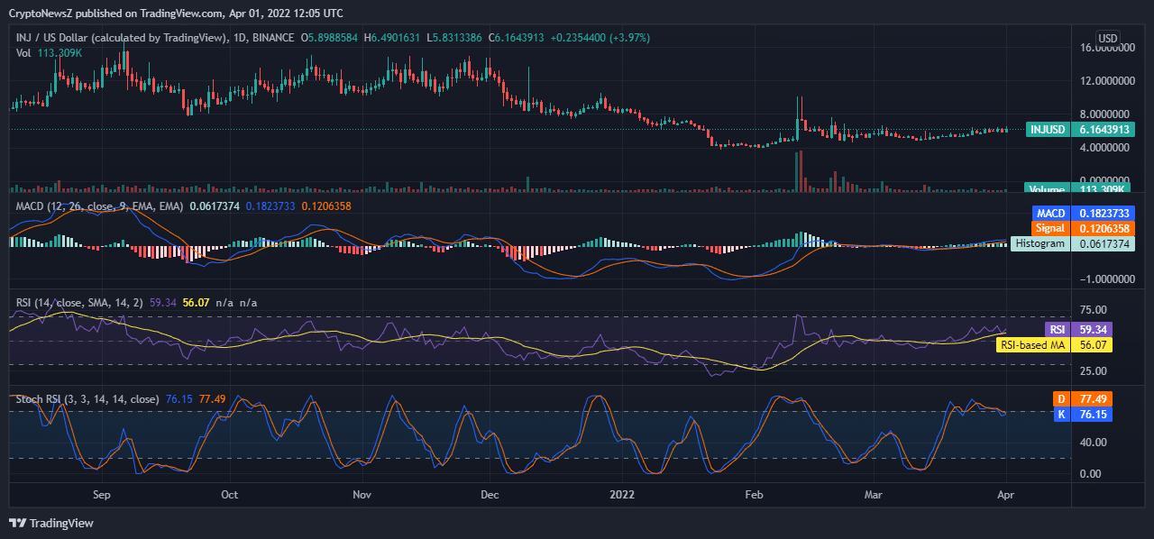
Task: Click the Histogram value label 0.0617374
Action: (1104, 243)
